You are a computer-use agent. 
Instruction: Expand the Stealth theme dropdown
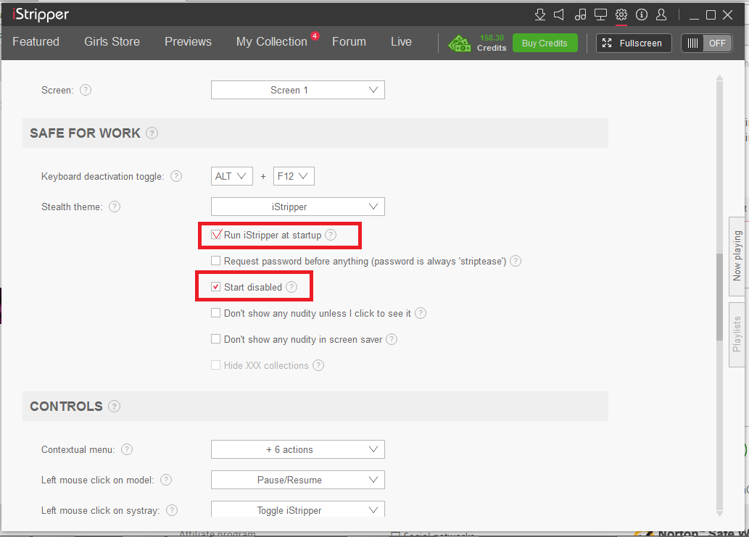(x=297, y=207)
